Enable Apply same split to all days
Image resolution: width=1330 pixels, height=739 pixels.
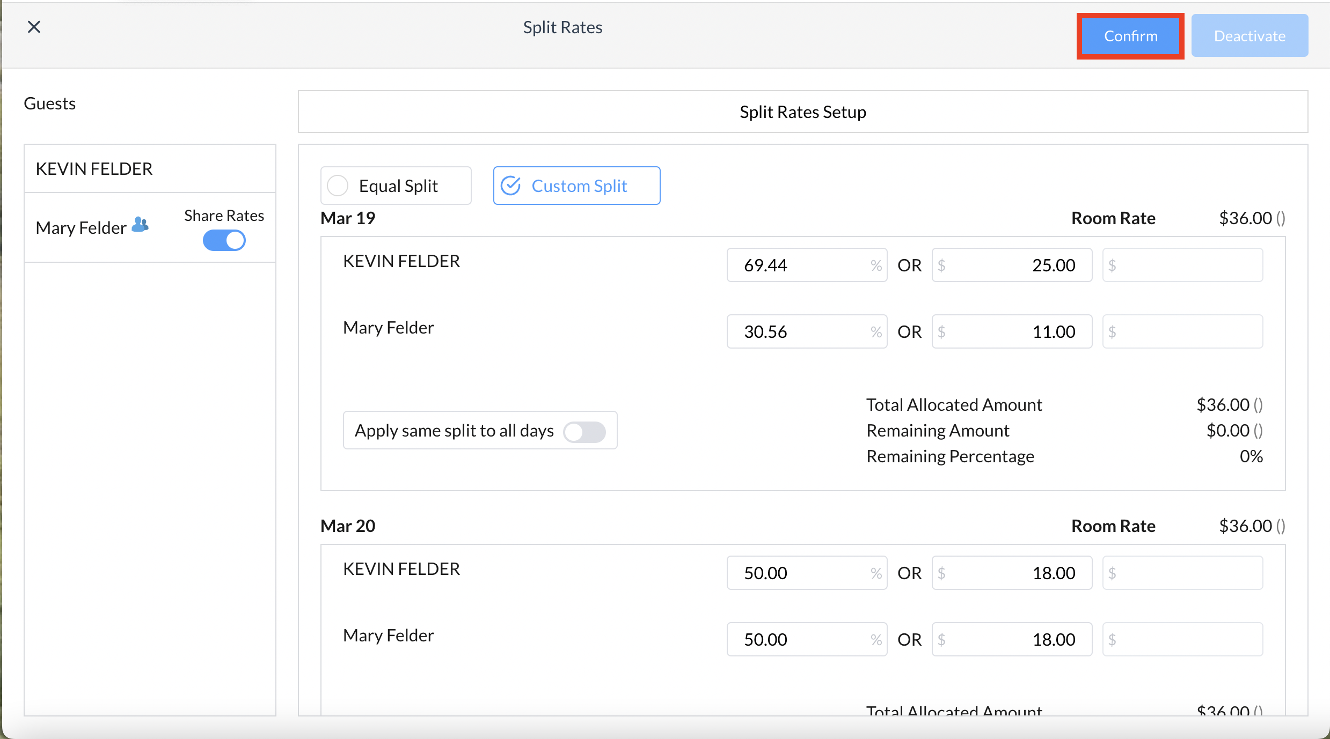pos(584,432)
